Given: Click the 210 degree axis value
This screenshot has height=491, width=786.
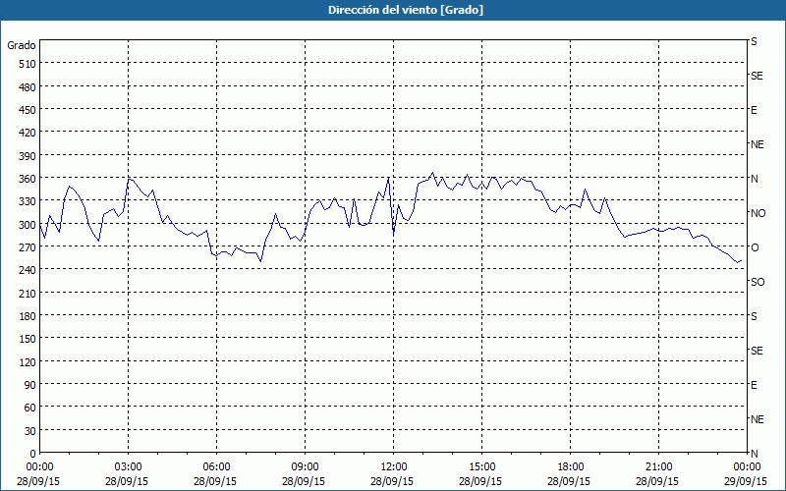Looking at the screenshot, I should (x=28, y=294).
